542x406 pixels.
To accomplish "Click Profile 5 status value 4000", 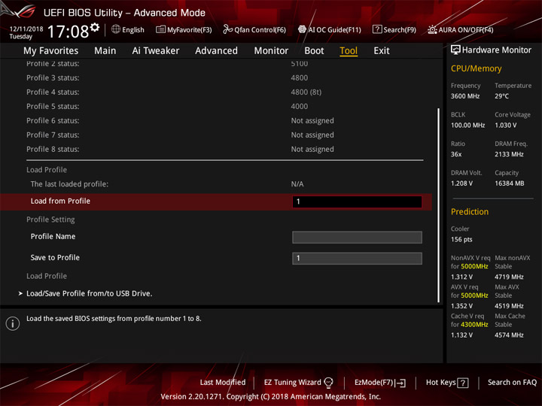I will pyautogui.click(x=300, y=106).
